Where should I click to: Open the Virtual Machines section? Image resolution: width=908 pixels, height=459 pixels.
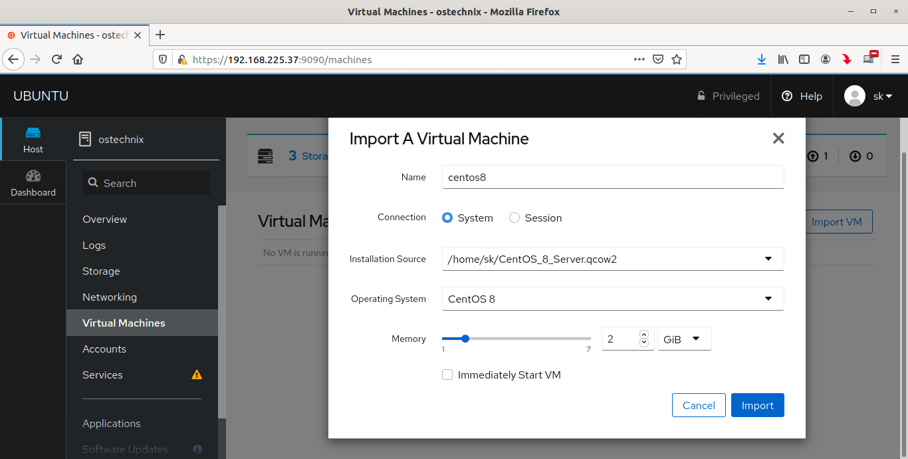click(124, 323)
